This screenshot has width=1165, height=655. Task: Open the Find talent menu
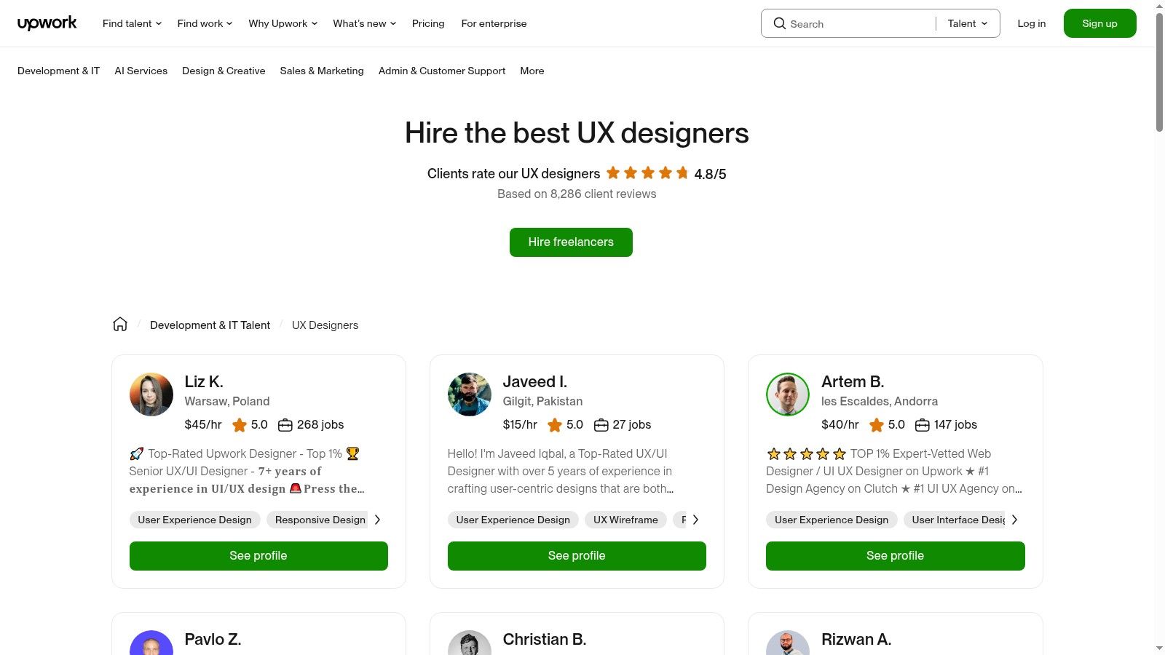(x=130, y=23)
